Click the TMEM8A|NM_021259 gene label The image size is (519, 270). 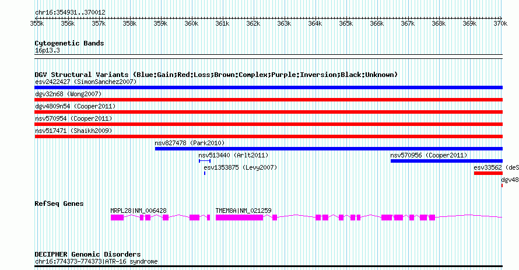click(243, 211)
